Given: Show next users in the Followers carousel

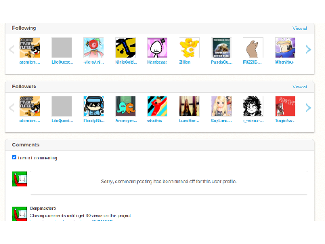Looking at the screenshot, I should pos(308,108).
